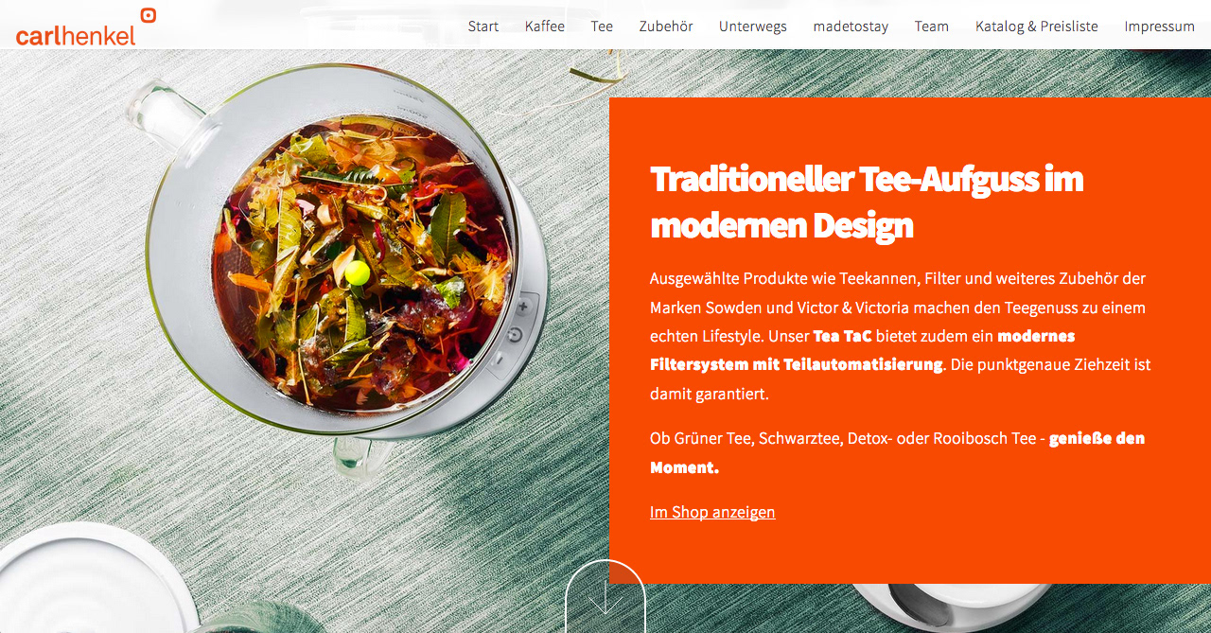This screenshot has width=1211, height=633.
Task: Click the bold 'Tea TaC' text
Action: click(x=842, y=336)
